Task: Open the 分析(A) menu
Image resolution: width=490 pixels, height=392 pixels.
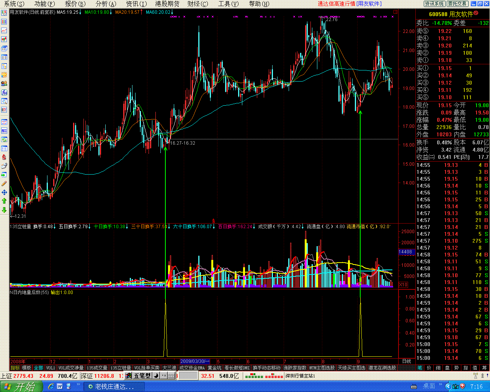Action: point(106,4)
